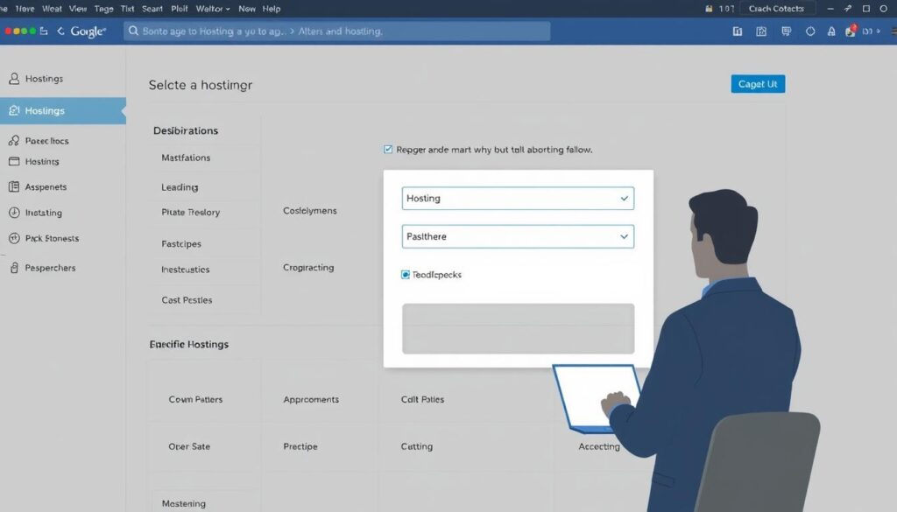Toggle the Teodfcpecks checkbox
This screenshot has height=512, width=897.
click(x=406, y=275)
